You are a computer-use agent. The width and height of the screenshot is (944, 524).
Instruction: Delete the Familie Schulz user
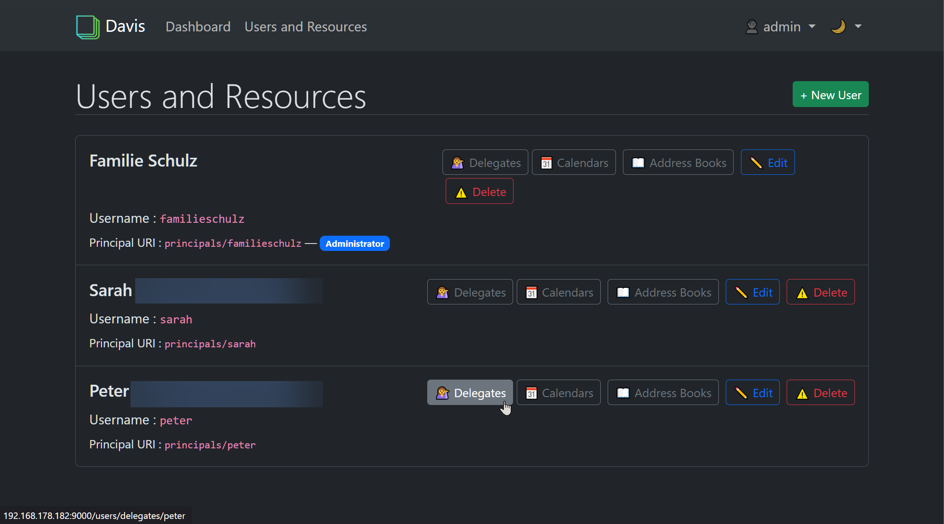(479, 191)
